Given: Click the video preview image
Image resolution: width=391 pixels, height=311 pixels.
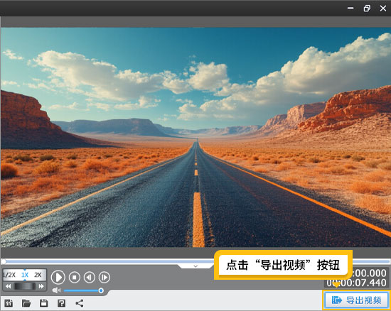Looking at the screenshot, I should [x=195, y=137].
